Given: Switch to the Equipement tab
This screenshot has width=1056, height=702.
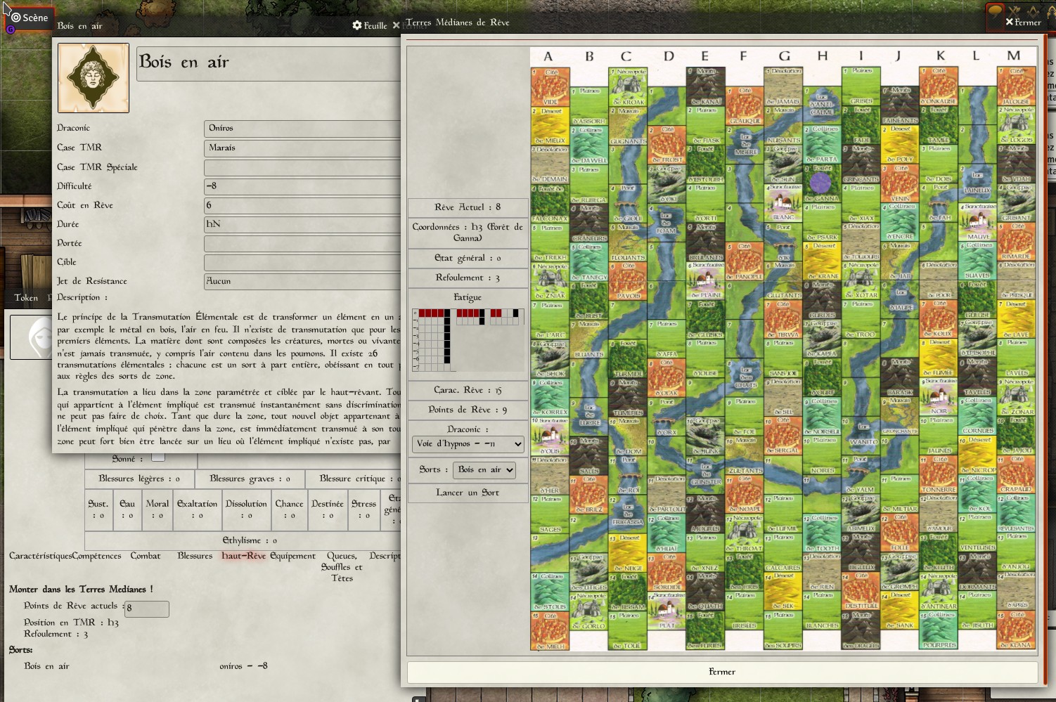Looking at the screenshot, I should coord(292,556).
